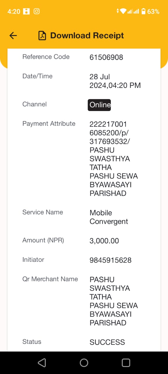Open recent apps square button
This screenshot has height=374, width=168.
(x=126, y=363)
